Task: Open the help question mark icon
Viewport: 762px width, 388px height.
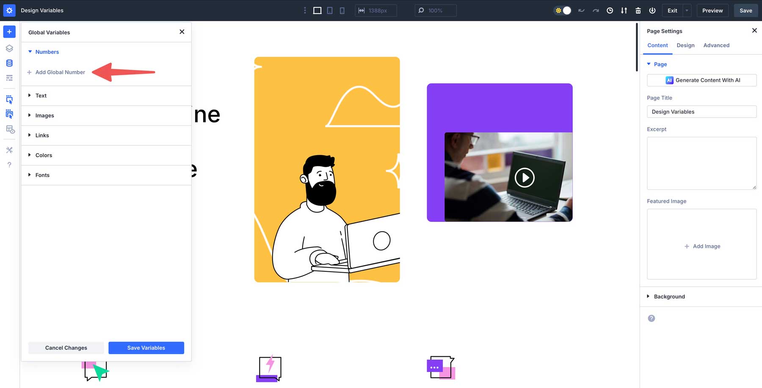Action: click(9, 165)
